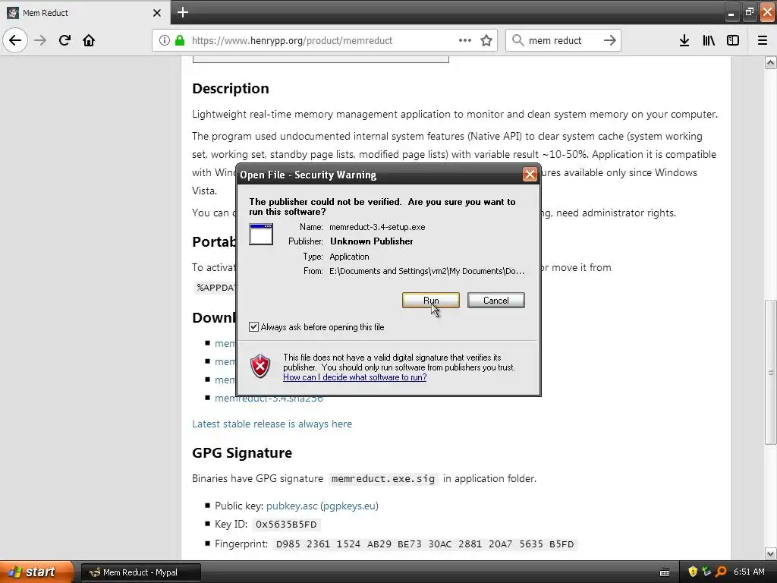
Task: Click the network tray icon
Action: (x=706, y=572)
